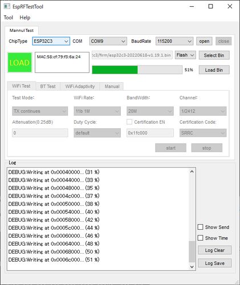The height and width of the screenshot is (285, 240).
Task: Click the 51% flashing progress bar
Action: [137, 70]
